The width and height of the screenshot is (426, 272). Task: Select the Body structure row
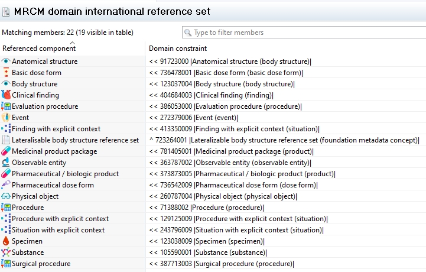[x=35, y=84]
